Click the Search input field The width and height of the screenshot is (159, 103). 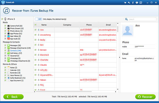point(140,19)
